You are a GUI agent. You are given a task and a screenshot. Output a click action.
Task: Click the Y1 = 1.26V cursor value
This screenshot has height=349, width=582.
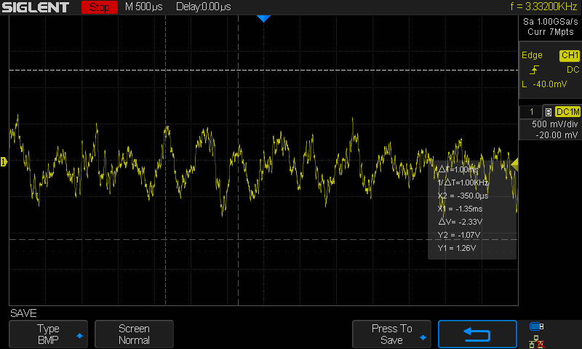(457, 248)
